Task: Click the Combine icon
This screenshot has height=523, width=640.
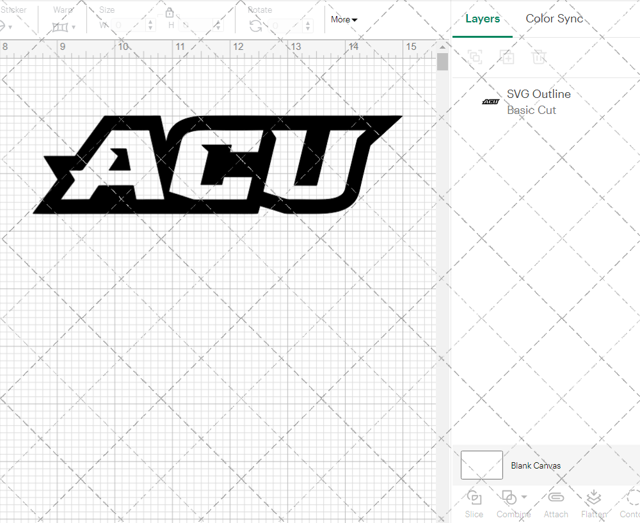Action: tap(509, 497)
